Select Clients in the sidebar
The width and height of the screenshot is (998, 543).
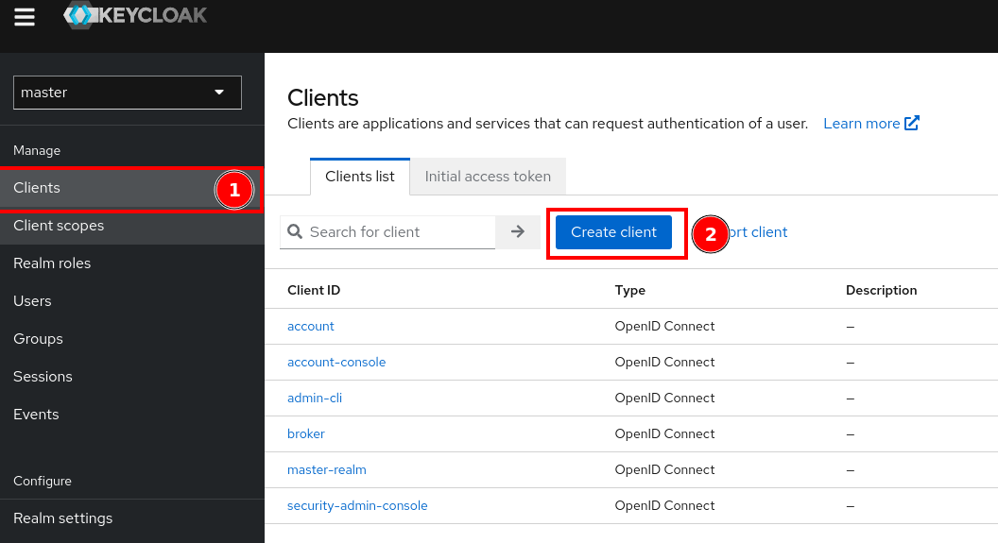point(37,188)
